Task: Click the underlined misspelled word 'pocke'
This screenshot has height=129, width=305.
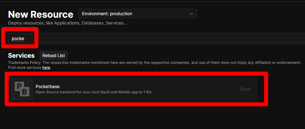Action: pyautogui.click(x=18, y=38)
